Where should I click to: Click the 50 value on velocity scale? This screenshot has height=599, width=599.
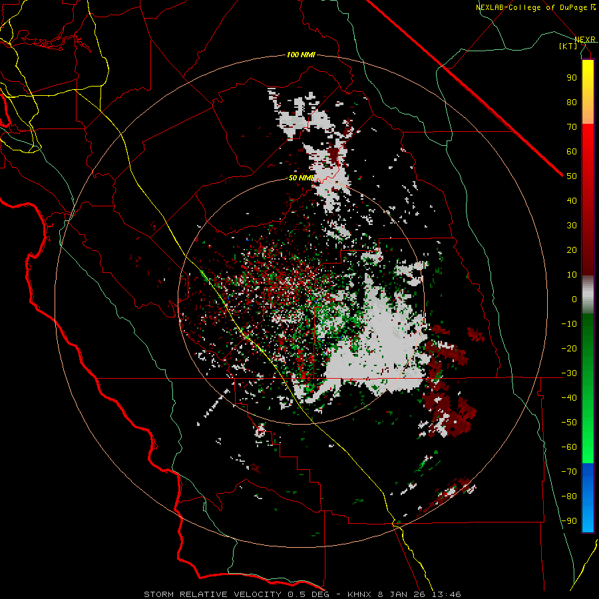pyautogui.click(x=572, y=176)
